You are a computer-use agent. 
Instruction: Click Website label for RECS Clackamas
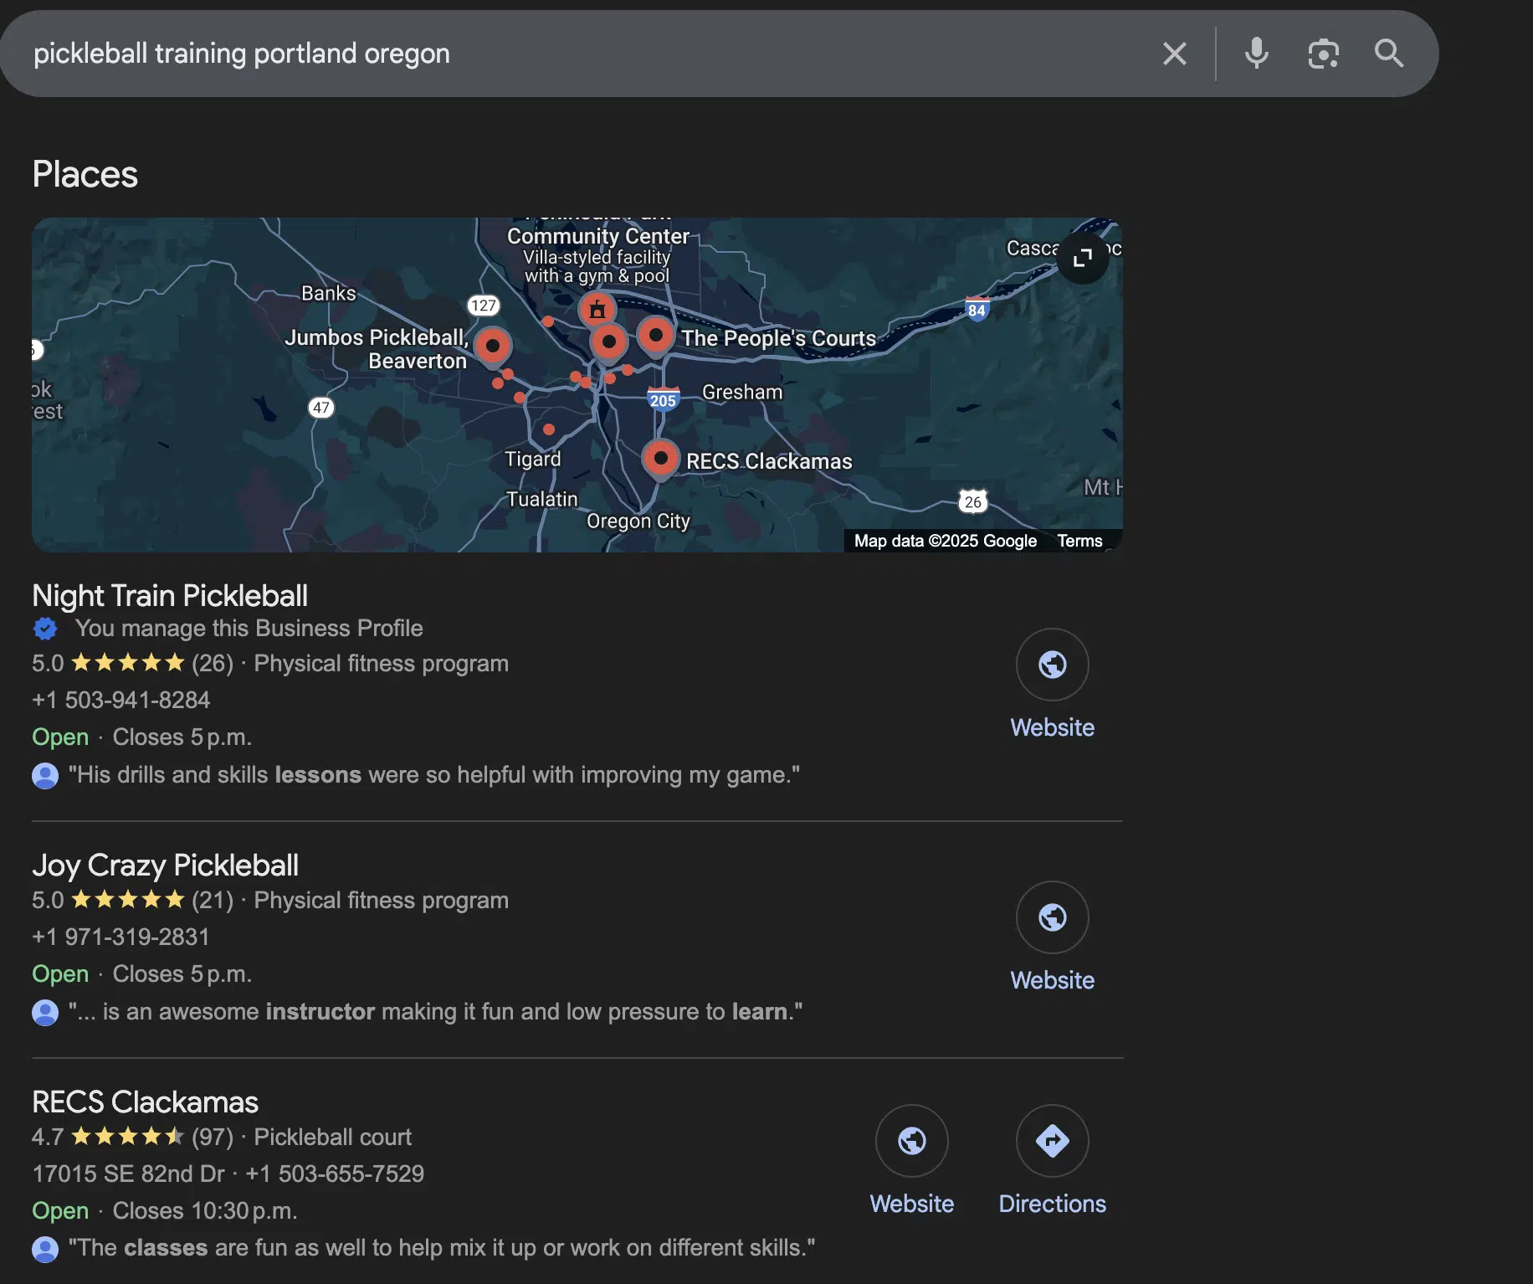click(911, 1204)
